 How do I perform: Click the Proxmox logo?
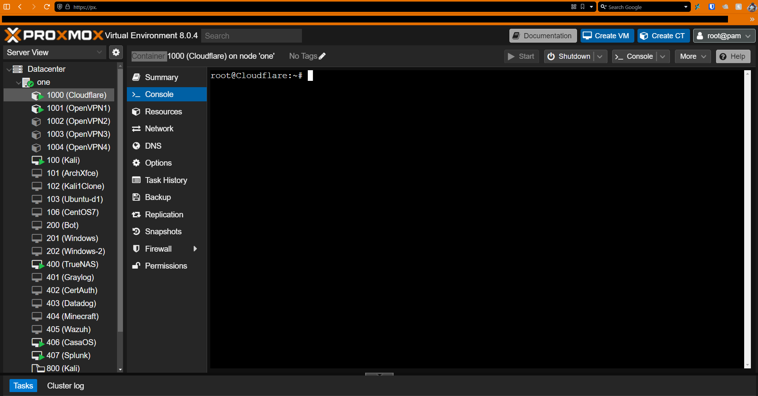pyautogui.click(x=54, y=35)
